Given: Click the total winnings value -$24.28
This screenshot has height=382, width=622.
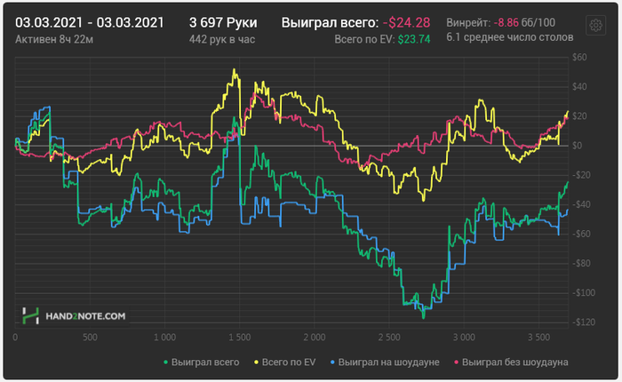Looking at the screenshot, I should [406, 22].
